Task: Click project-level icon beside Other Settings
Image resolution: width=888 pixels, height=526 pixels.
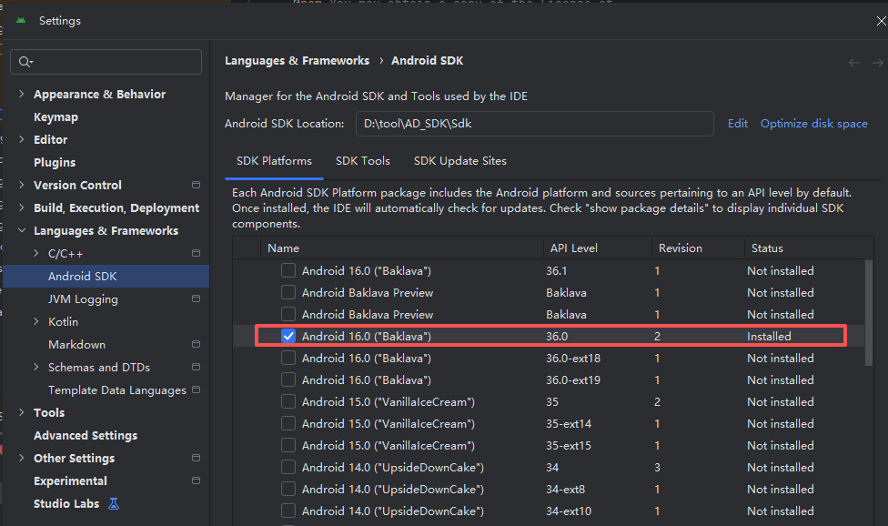Action: pos(196,458)
